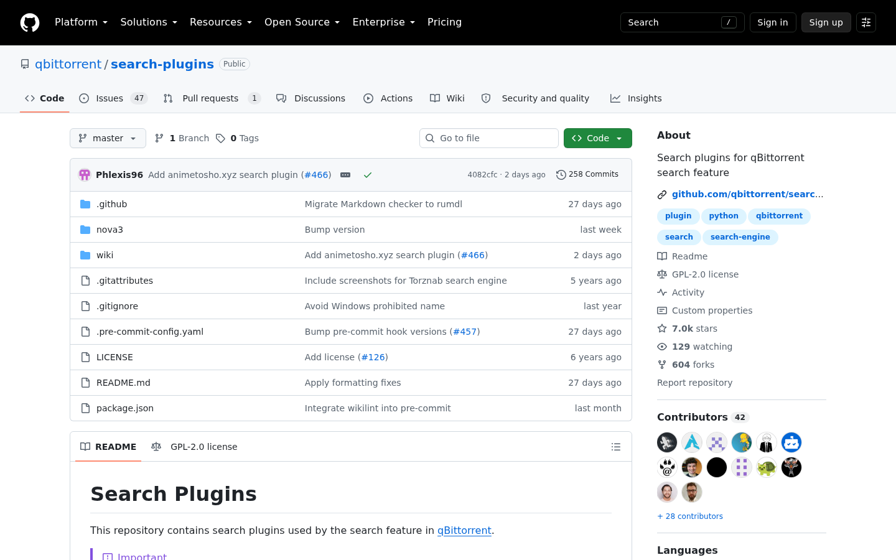The height and width of the screenshot is (560, 896).
Task: View the 129 watching link
Action: point(695,347)
